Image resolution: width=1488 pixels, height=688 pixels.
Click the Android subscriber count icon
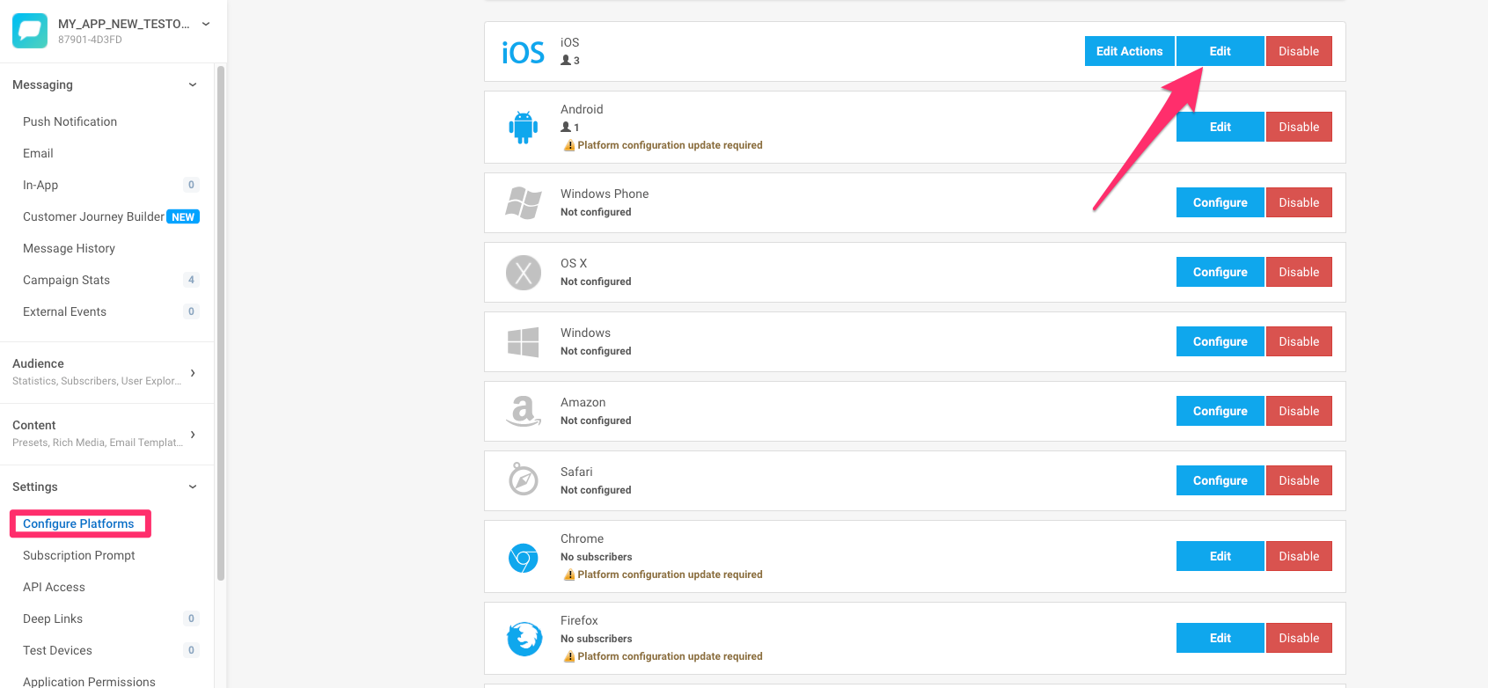[566, 128]
